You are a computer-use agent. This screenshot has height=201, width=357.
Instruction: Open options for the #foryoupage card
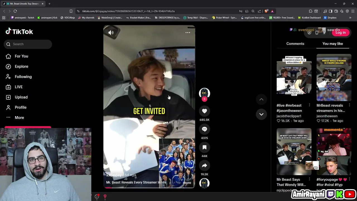click(x=349, y=179)
